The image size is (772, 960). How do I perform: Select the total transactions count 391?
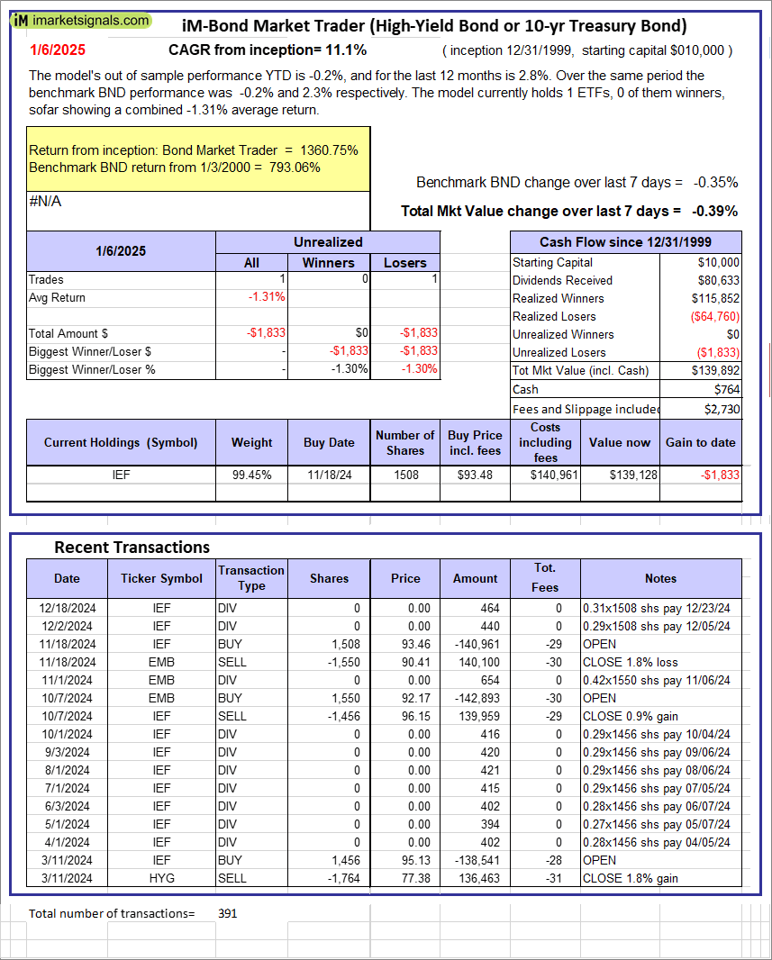point(228,913)
